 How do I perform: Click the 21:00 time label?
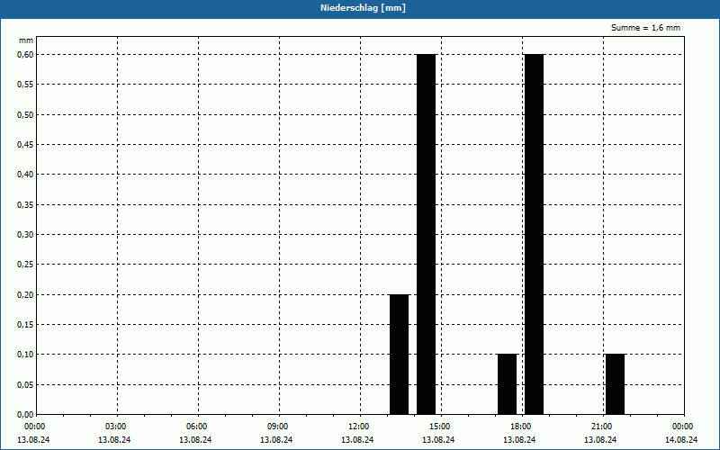601,427
